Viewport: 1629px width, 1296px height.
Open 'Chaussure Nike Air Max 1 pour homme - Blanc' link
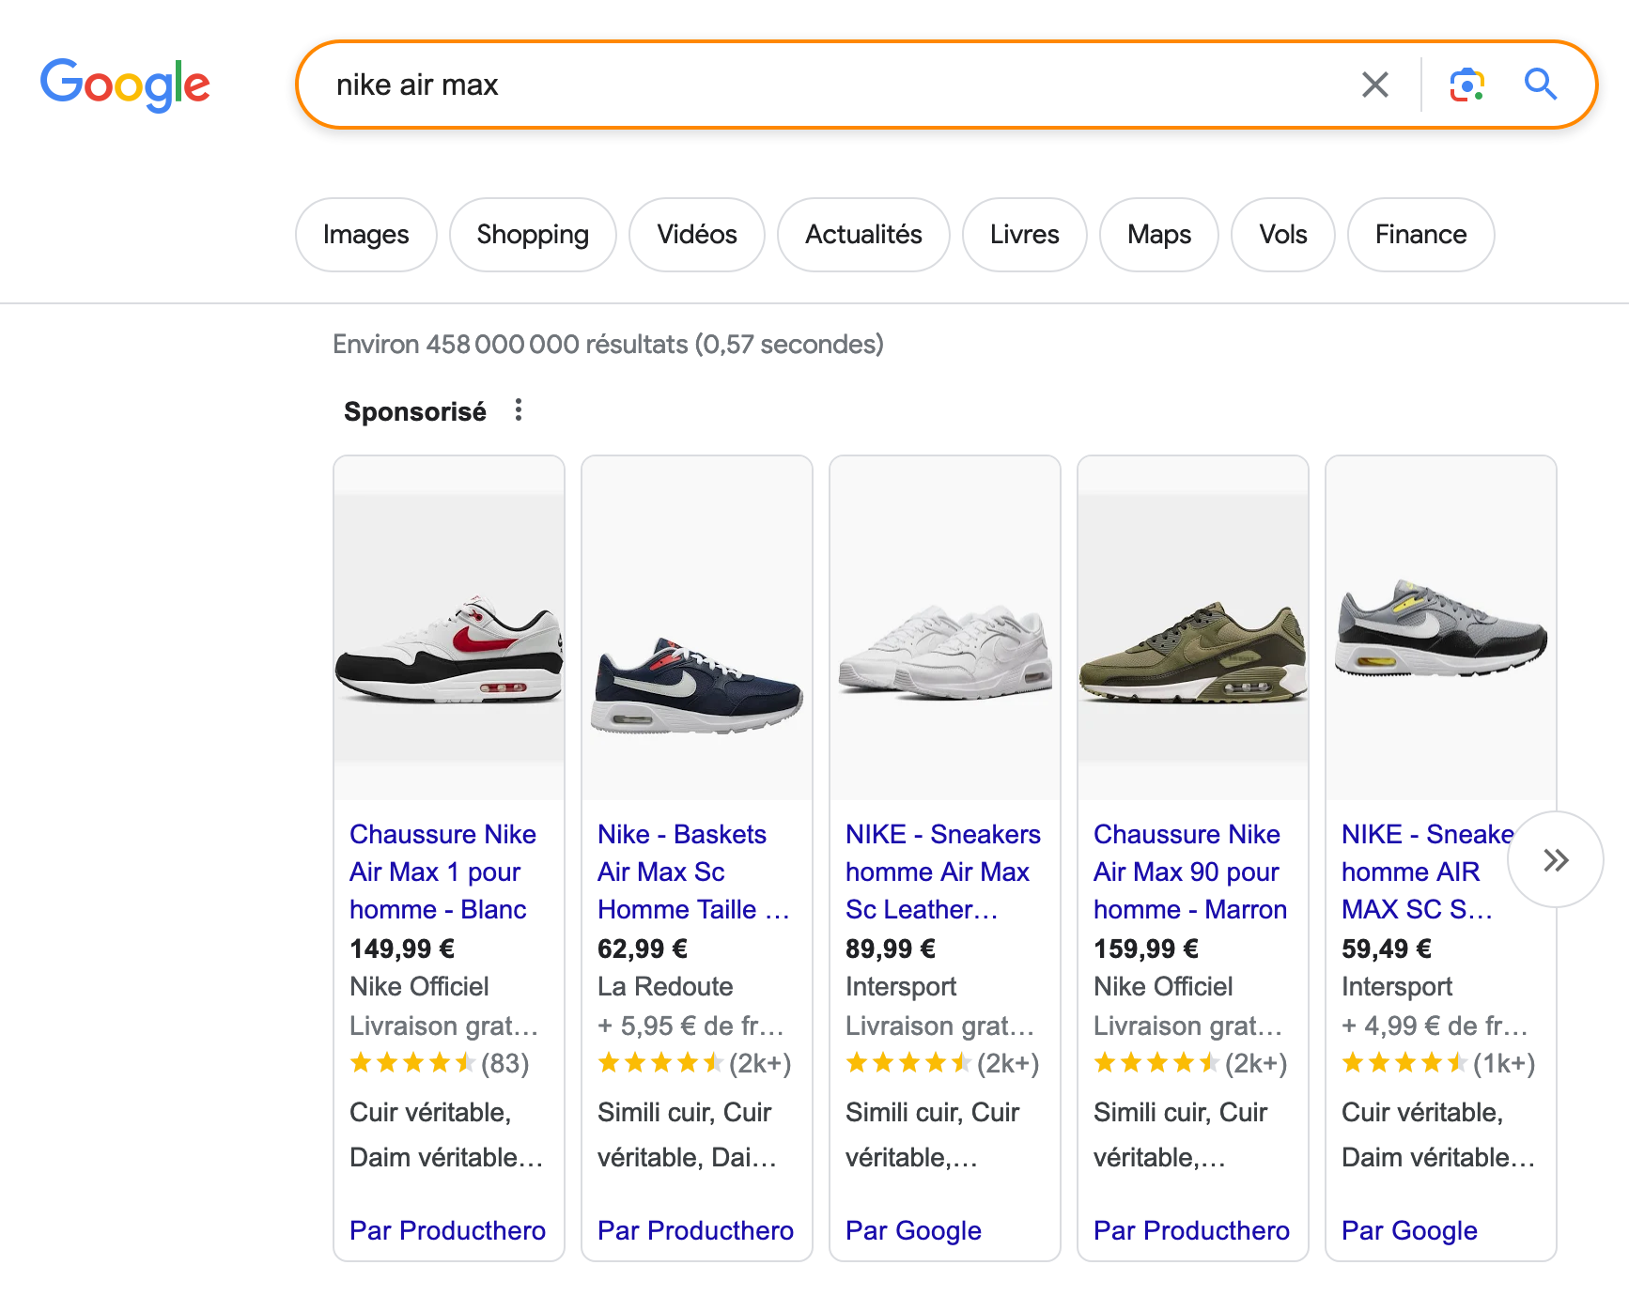(443, 872)
